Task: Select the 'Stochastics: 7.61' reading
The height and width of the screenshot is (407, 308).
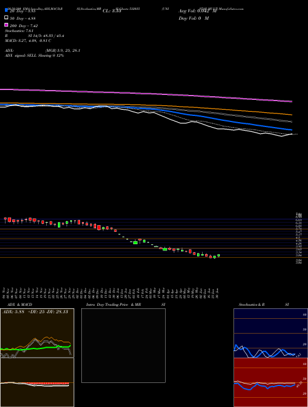Action: (x=19, y=31)
